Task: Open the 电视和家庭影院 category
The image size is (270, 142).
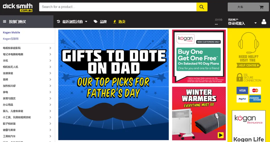Action: [x=12, y=48]
